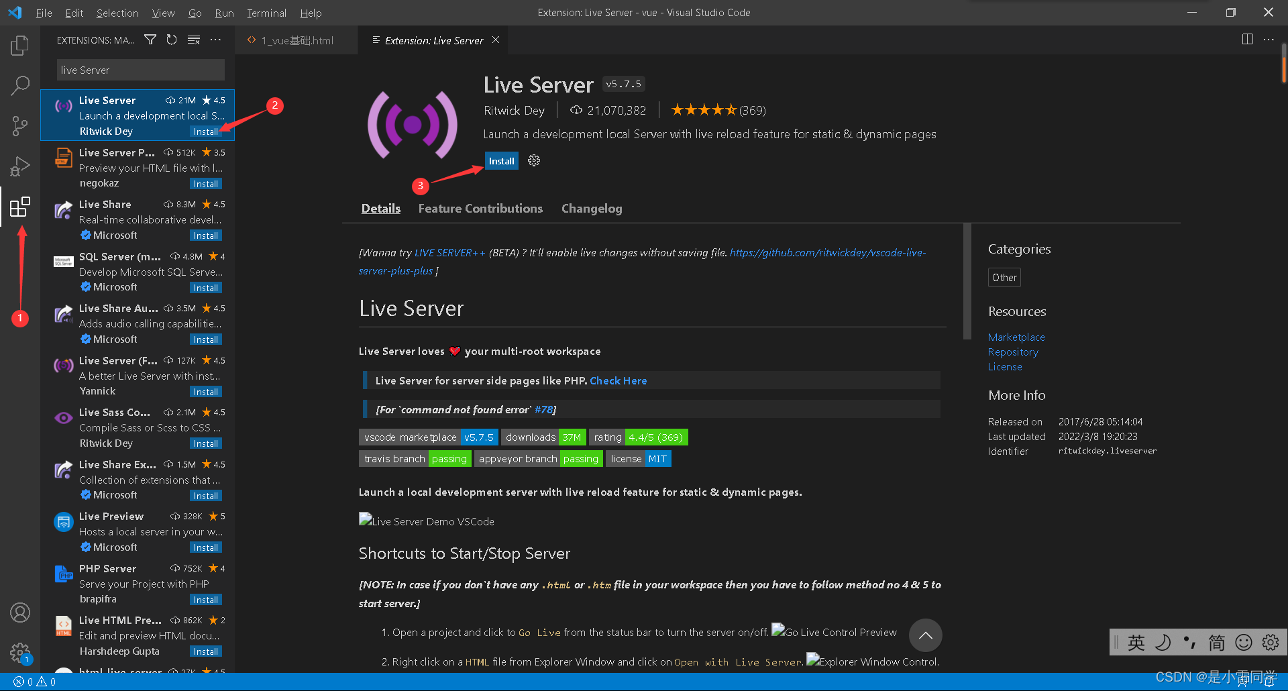Clear extensions search results
Viewport: 1288px width, 691px height.
pos(194,40)
